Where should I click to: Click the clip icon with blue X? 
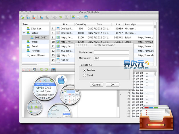pyautogui.click(x=28, y=17)
